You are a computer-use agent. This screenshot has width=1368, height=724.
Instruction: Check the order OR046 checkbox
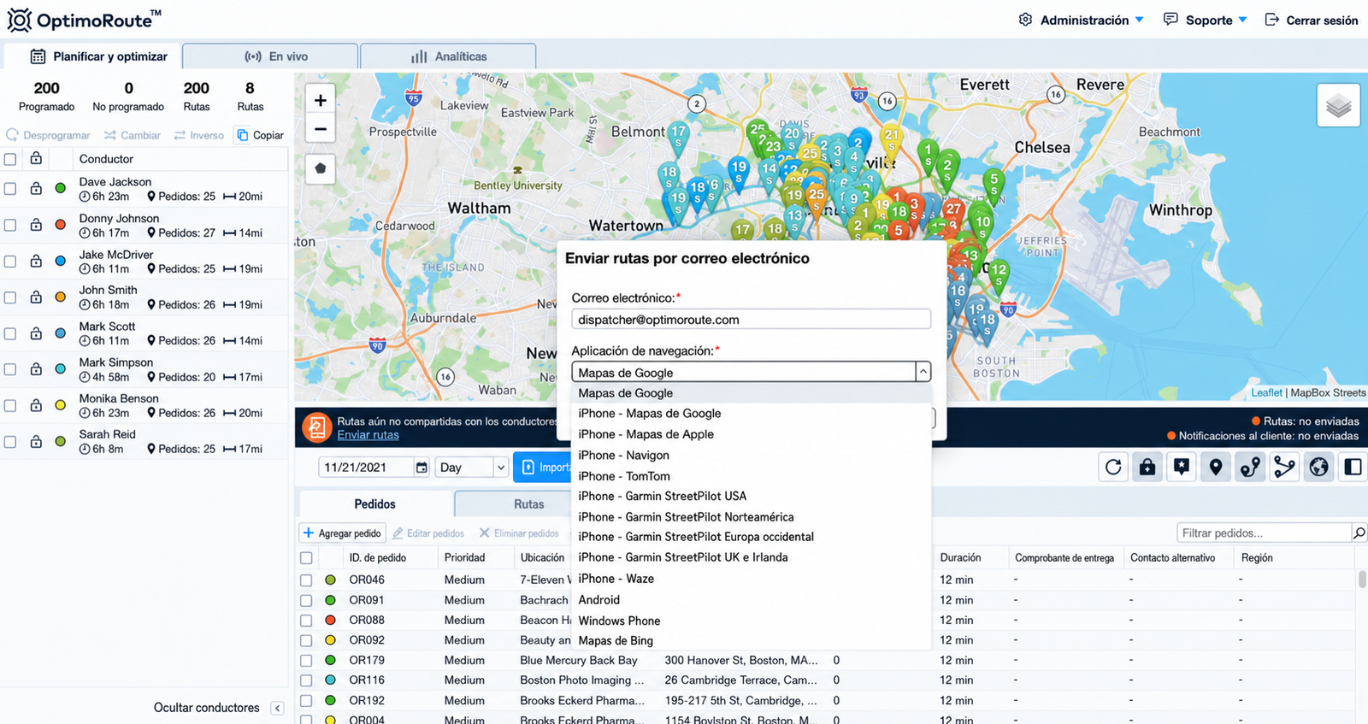(306, 580)
